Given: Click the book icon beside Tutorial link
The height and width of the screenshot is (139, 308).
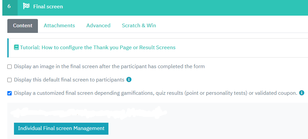Looking at the screenshot, I should pyautogui.click(x=16, y=48).
